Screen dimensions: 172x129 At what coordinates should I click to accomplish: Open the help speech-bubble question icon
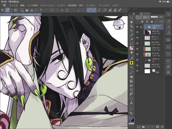[105, 10]
